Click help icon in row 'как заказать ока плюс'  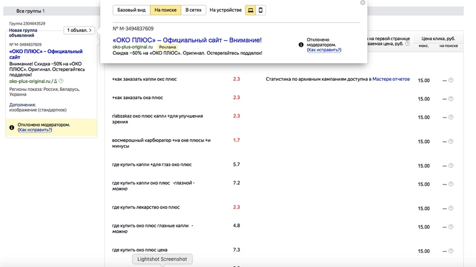point(451,98)
